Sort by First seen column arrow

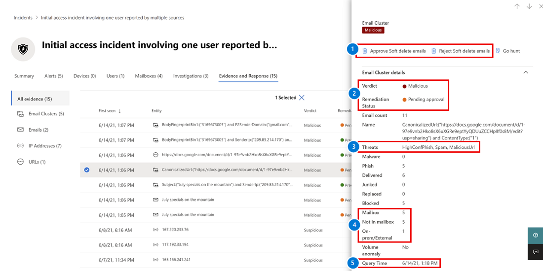pos(119,111)
